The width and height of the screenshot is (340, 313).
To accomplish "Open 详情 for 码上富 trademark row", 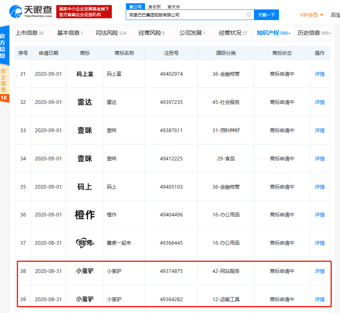I will [x=320, y=74].
